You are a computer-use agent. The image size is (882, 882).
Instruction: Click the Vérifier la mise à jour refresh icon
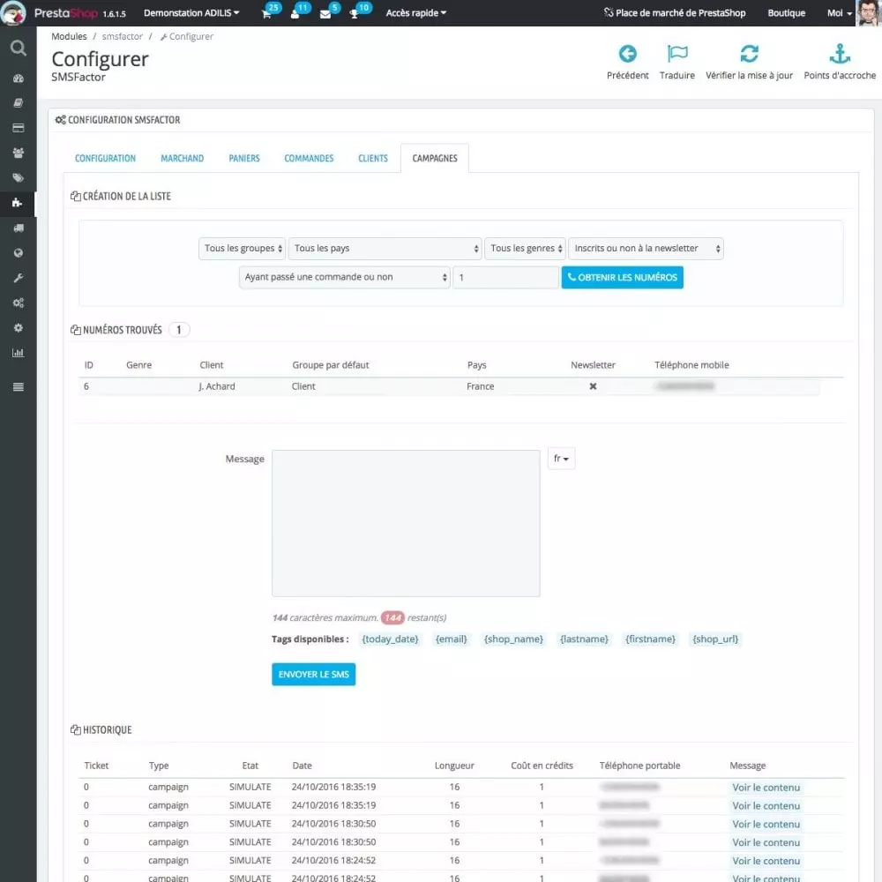click(749, 54)
